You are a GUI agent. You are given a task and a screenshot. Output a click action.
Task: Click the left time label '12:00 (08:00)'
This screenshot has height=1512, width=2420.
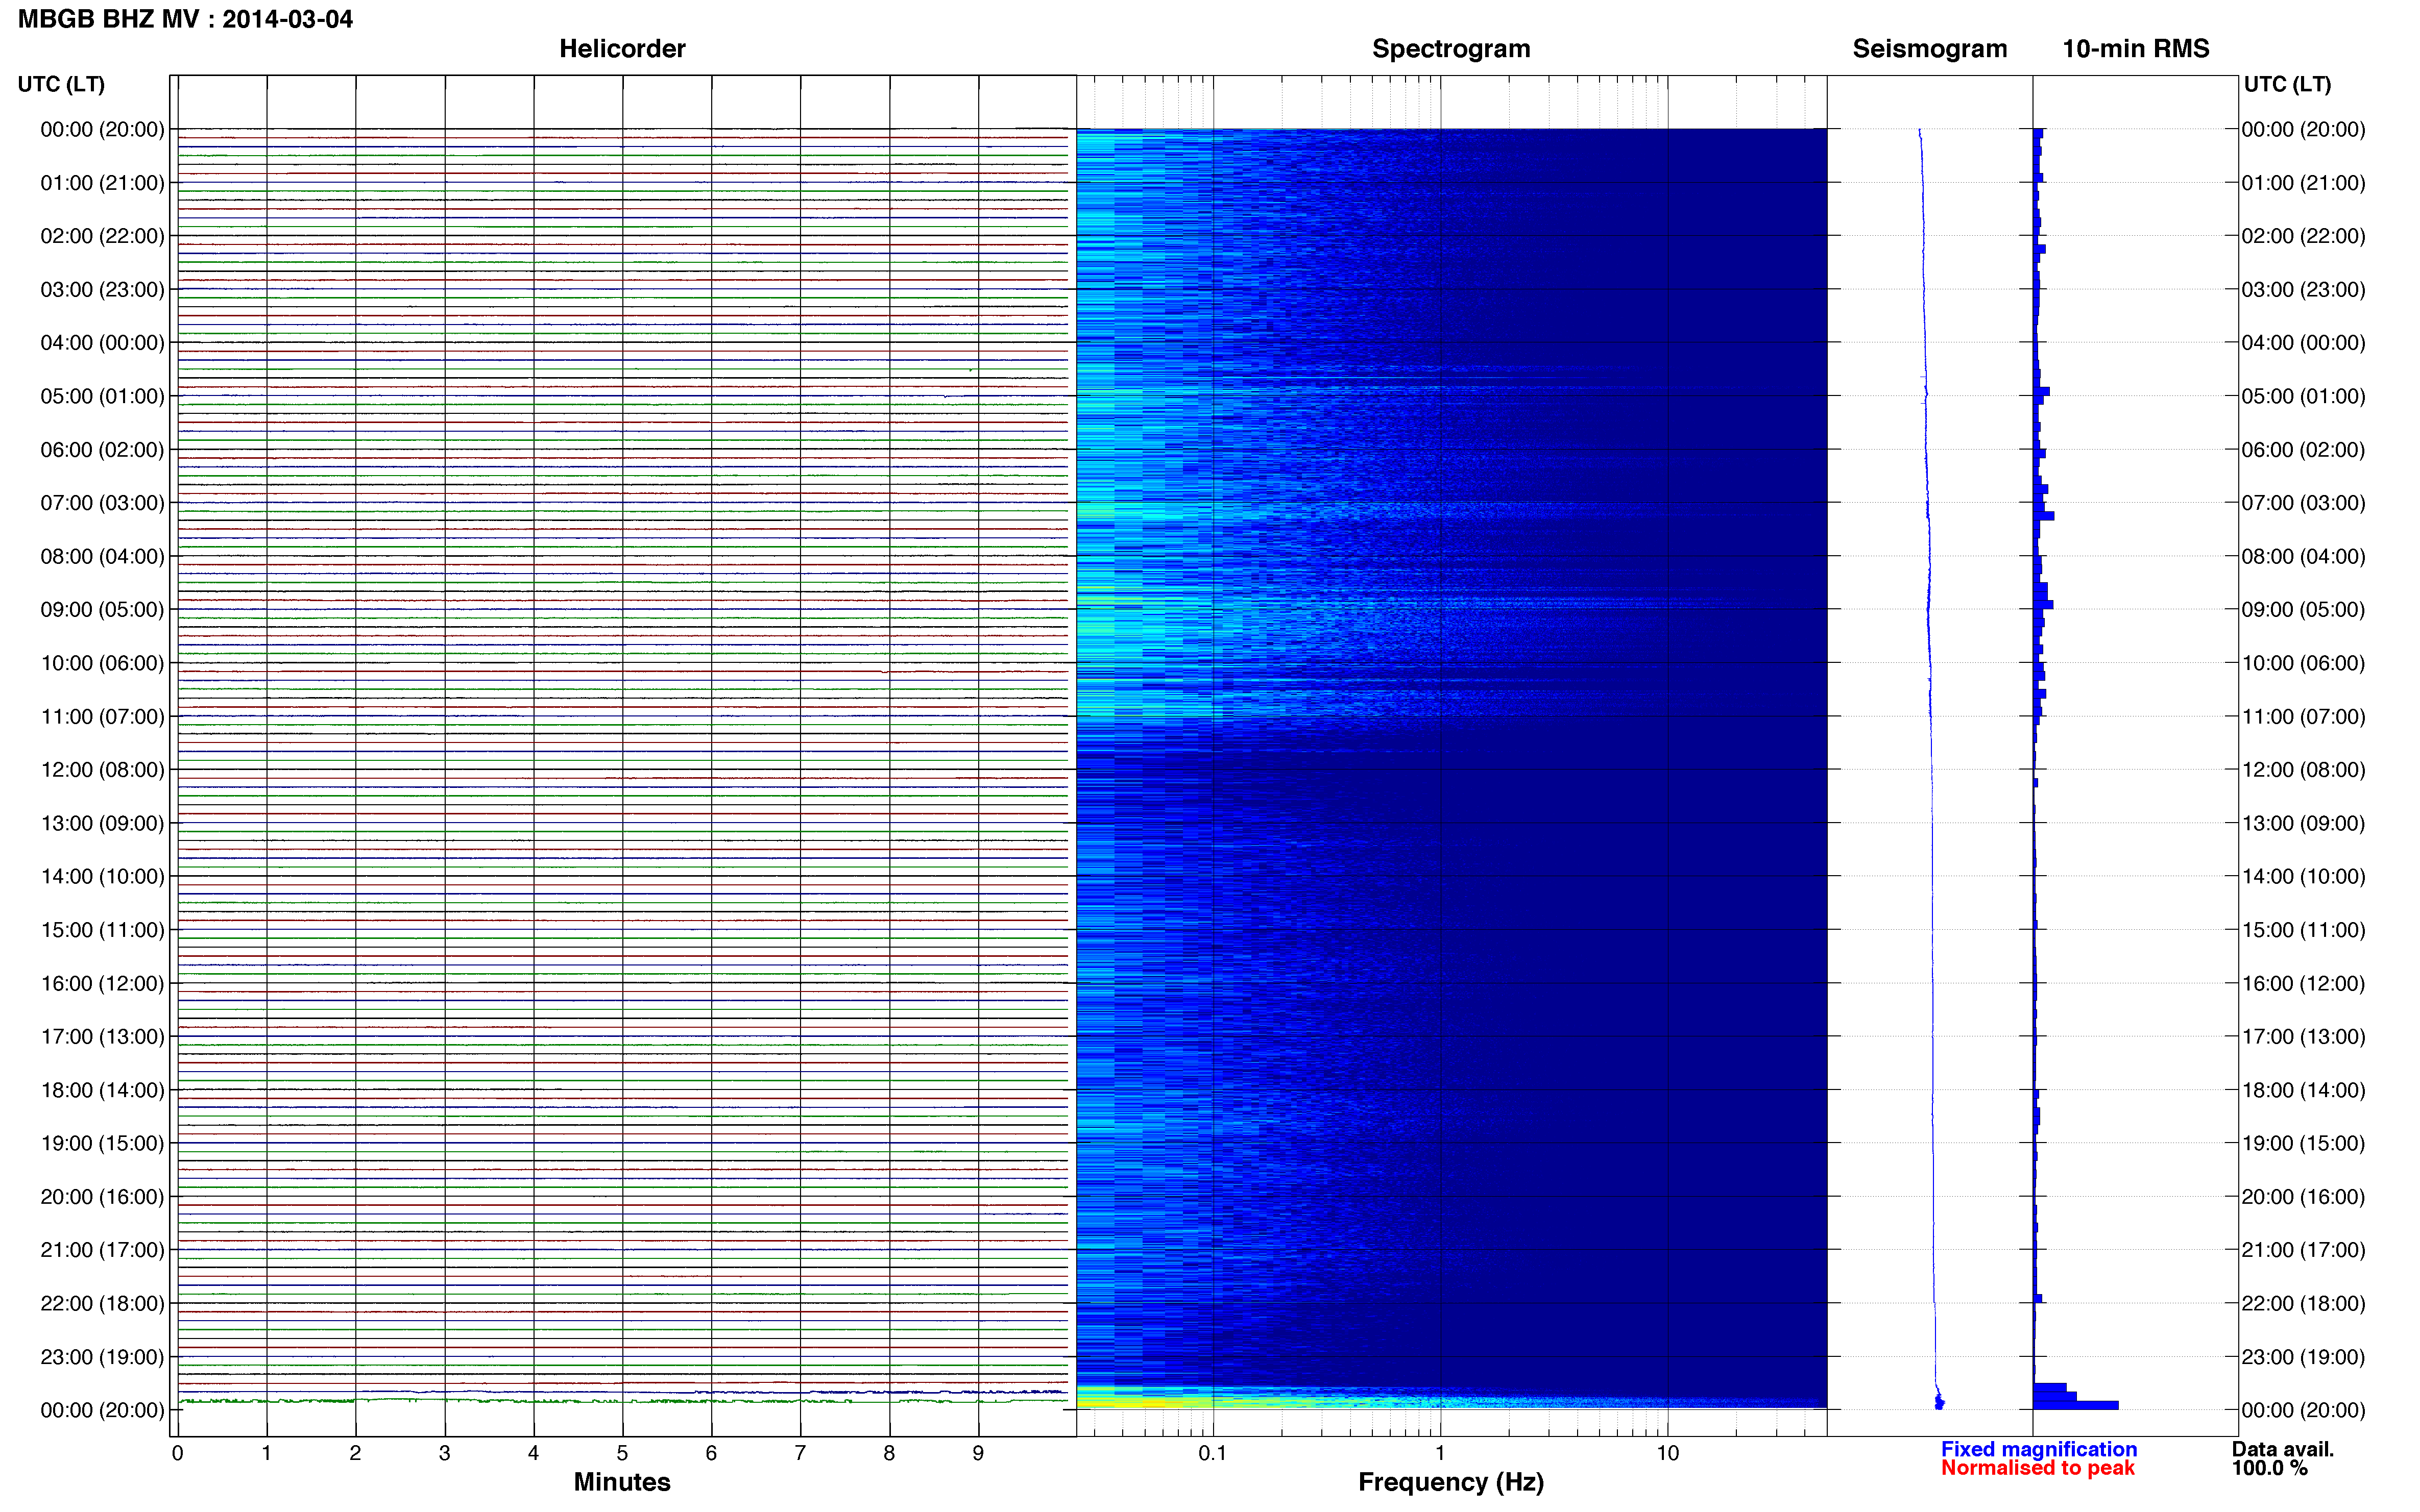[x=102, y=770]
